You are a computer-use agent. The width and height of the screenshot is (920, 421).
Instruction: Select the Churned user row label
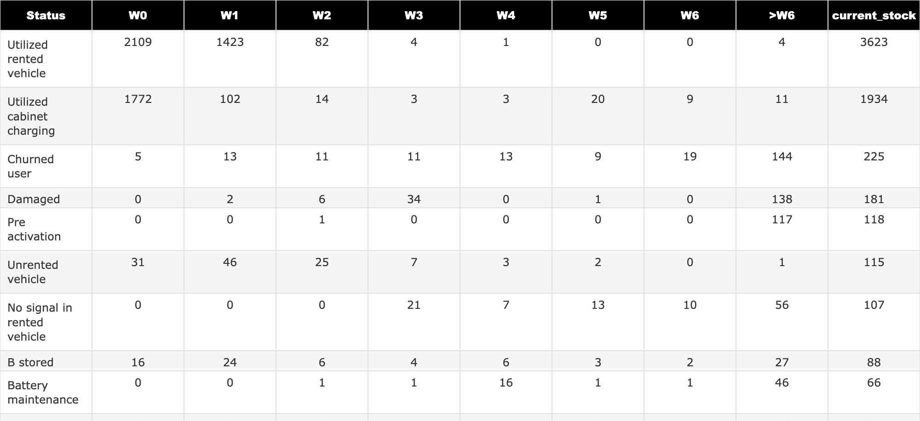pos(31,166)
